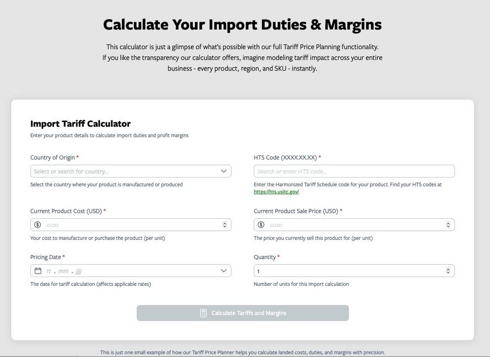Click the Product Cost stepper arrows
490x357 pixels.
(225, 225)
